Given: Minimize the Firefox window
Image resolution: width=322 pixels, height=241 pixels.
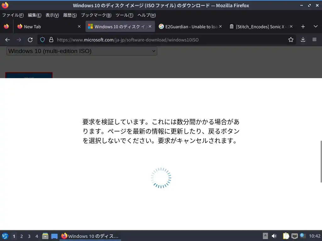Looking at the screenshot, I should [x=302, y=5].
